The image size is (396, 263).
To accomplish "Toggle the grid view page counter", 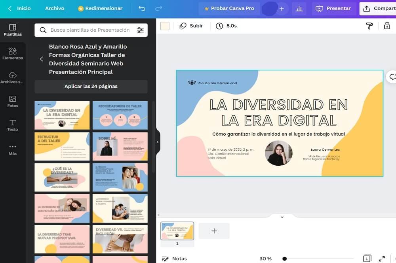I will pyautogui.click(x=367, y=259).
